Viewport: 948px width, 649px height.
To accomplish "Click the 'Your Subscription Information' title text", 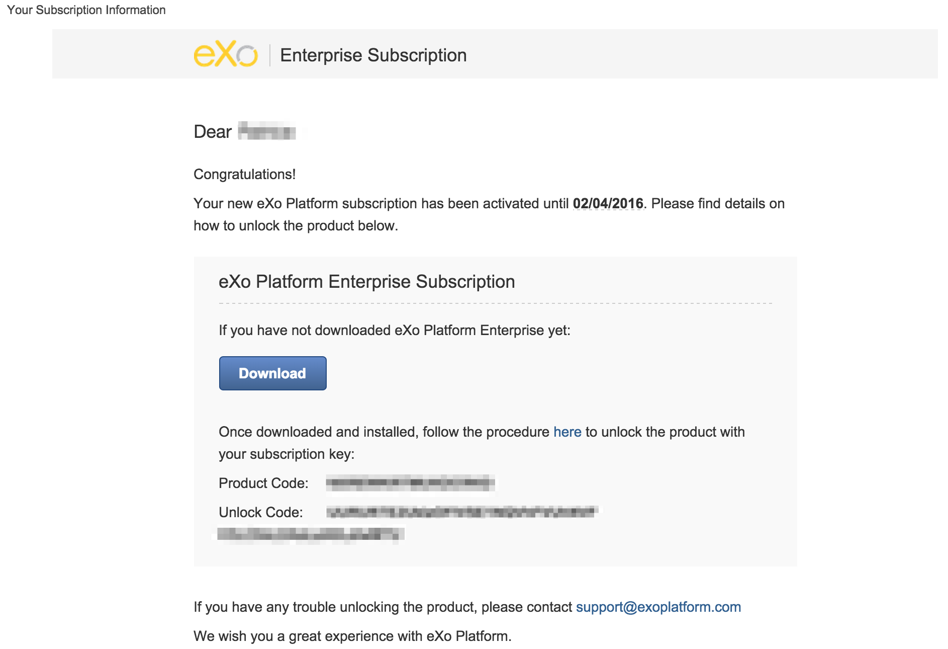I will (86, 10).
